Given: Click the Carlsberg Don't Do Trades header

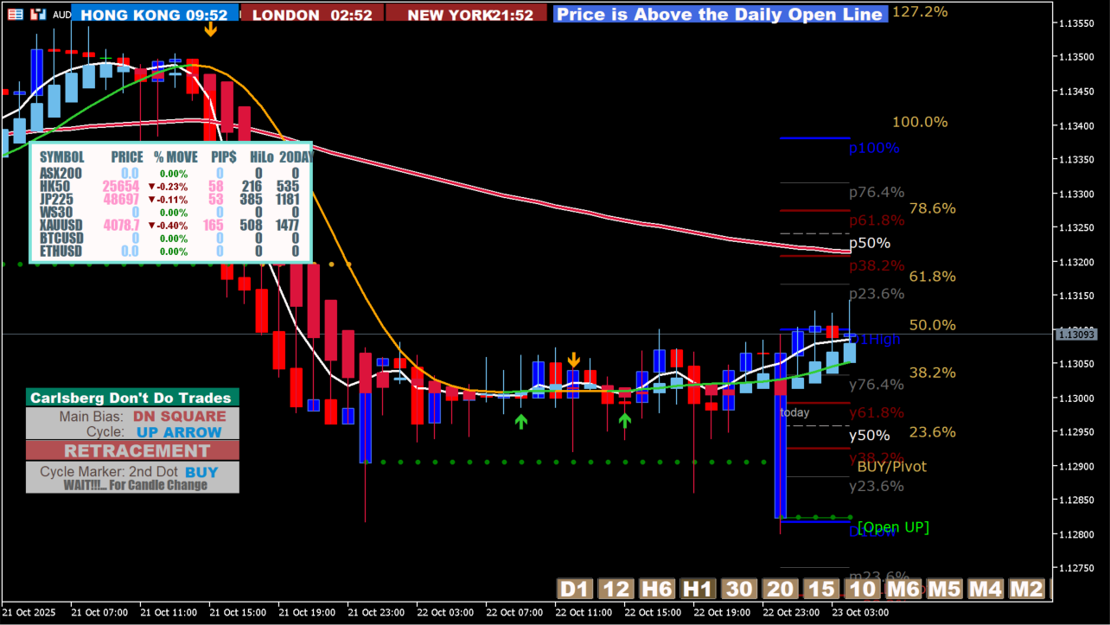Looking at the screenshot, I should (x=132, y=398).
